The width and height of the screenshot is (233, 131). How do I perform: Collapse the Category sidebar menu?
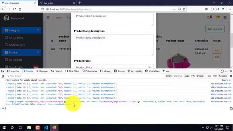[21, 30]
